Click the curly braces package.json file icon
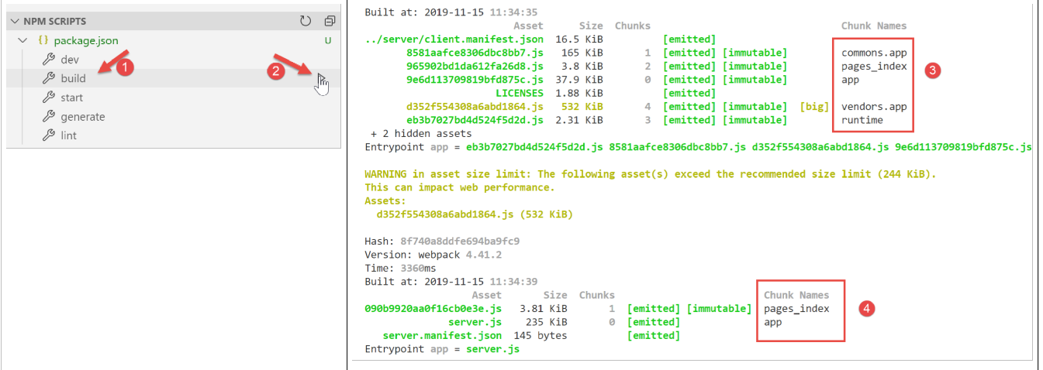The width and height of the screenshot is (1043, 370). [43, 40]
